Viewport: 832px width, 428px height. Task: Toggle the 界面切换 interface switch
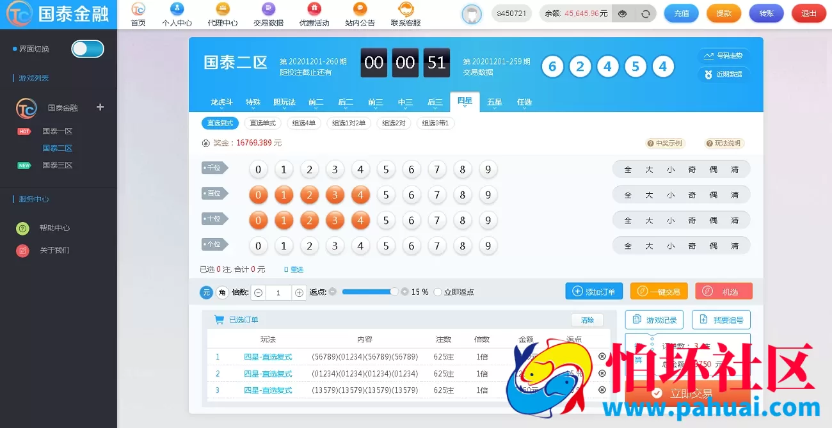pyautogui.click(x=86, y=49)
